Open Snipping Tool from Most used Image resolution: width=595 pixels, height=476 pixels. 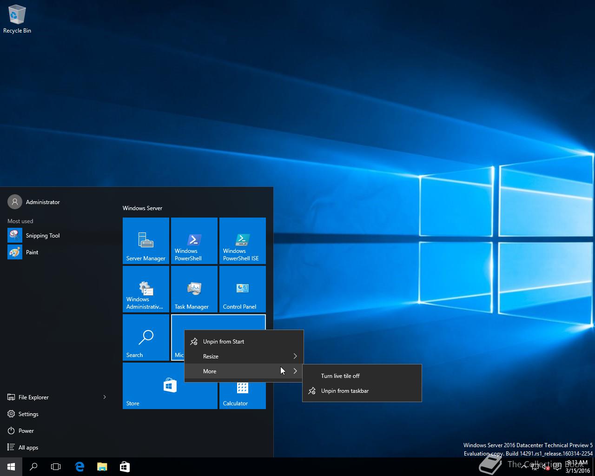58,236
